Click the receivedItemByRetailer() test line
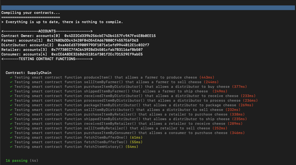Screen dimensions: 296x165 click(x=126, y=124)
